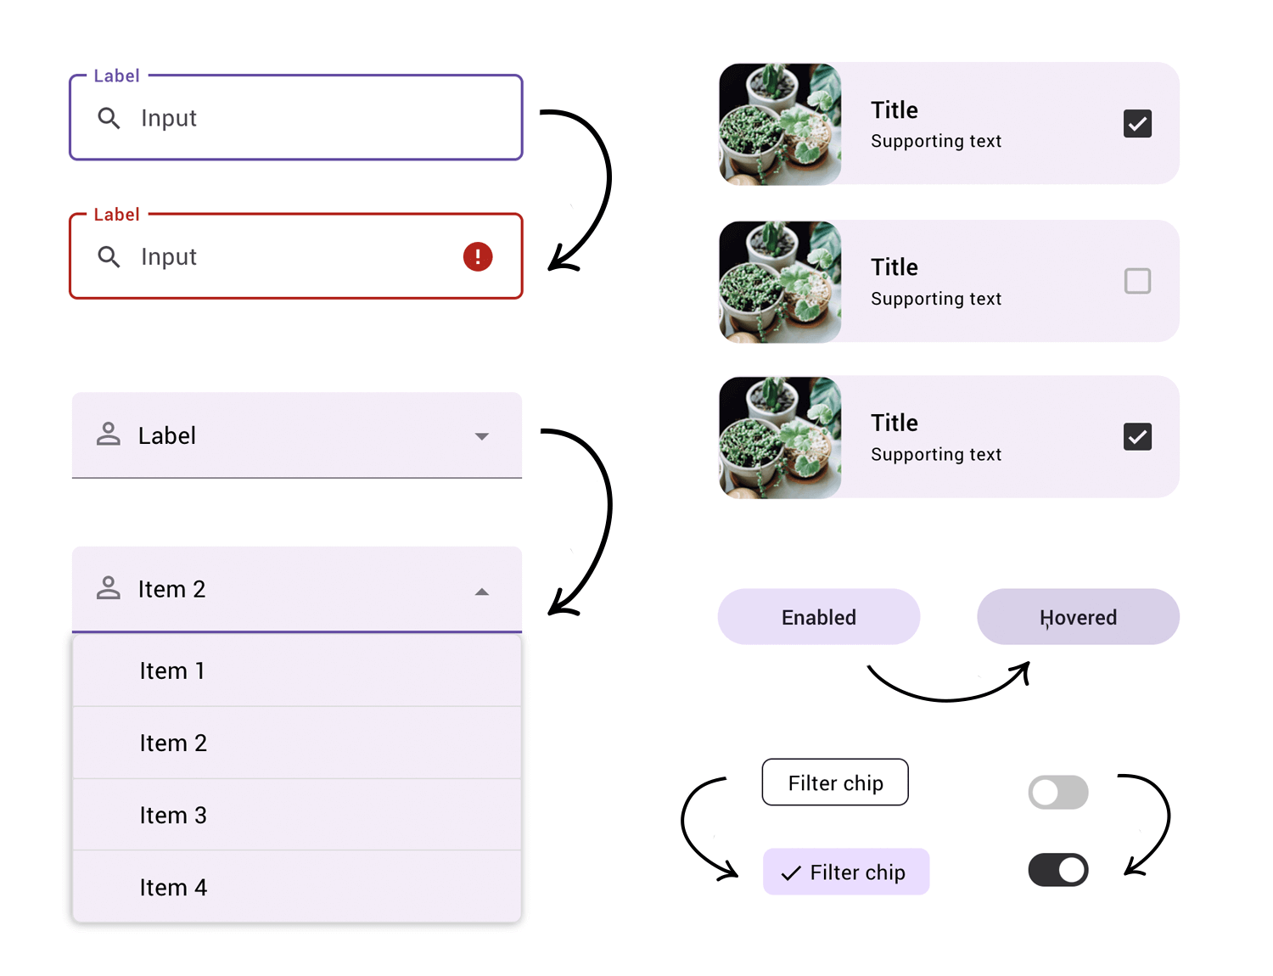Click the red error exclamation icon

[478, 256]
